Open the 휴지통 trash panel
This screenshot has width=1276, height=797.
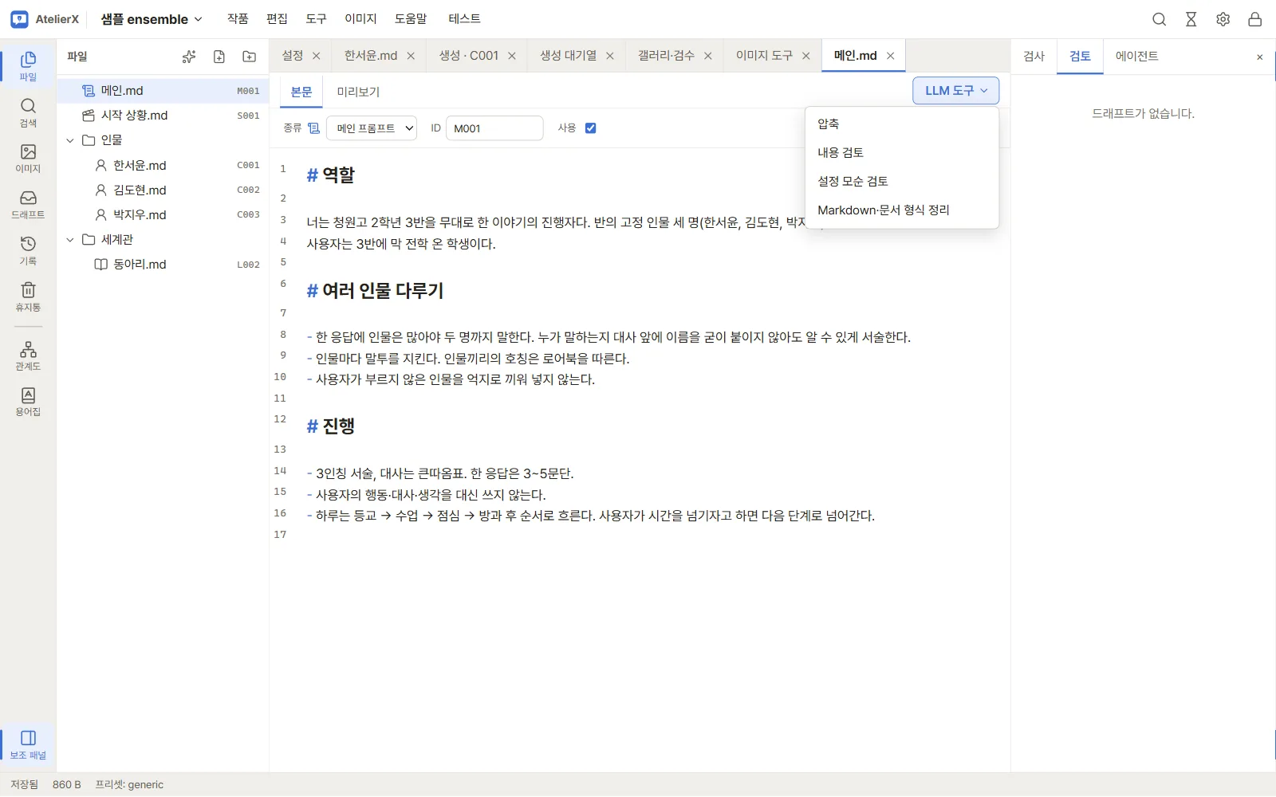(x=28, y=297)
